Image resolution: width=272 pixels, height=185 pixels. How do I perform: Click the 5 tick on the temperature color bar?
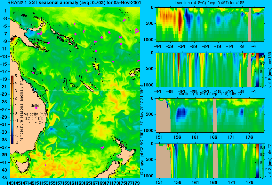[16, 76]
